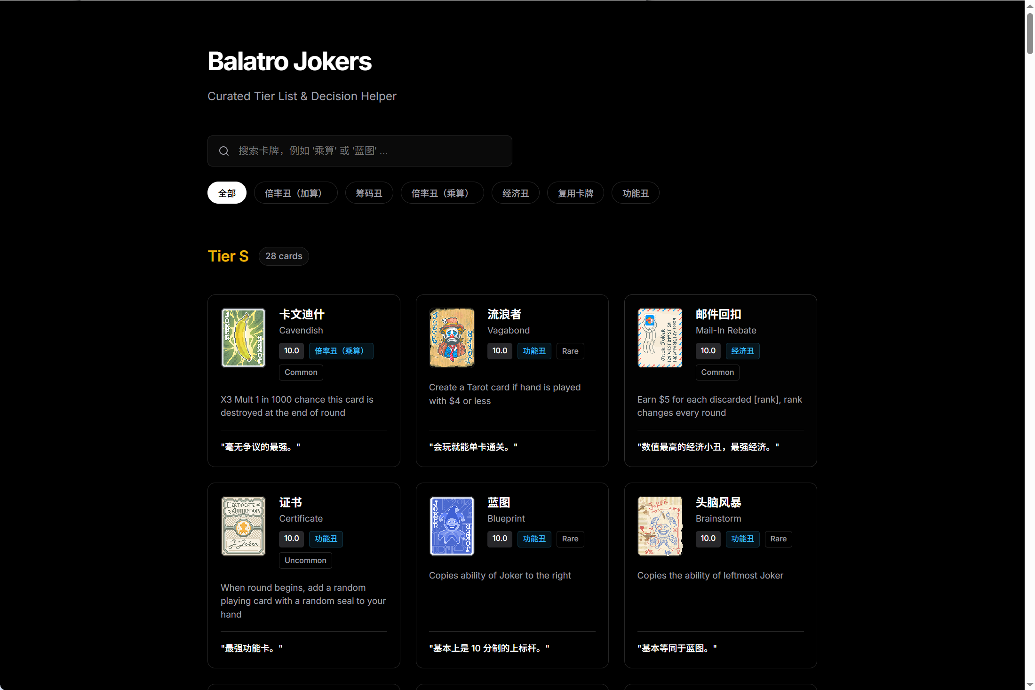This screenshot has width=1035, height=690.
Task: Click the Rare tag on Blueprint
Action: tap(570, 539)
